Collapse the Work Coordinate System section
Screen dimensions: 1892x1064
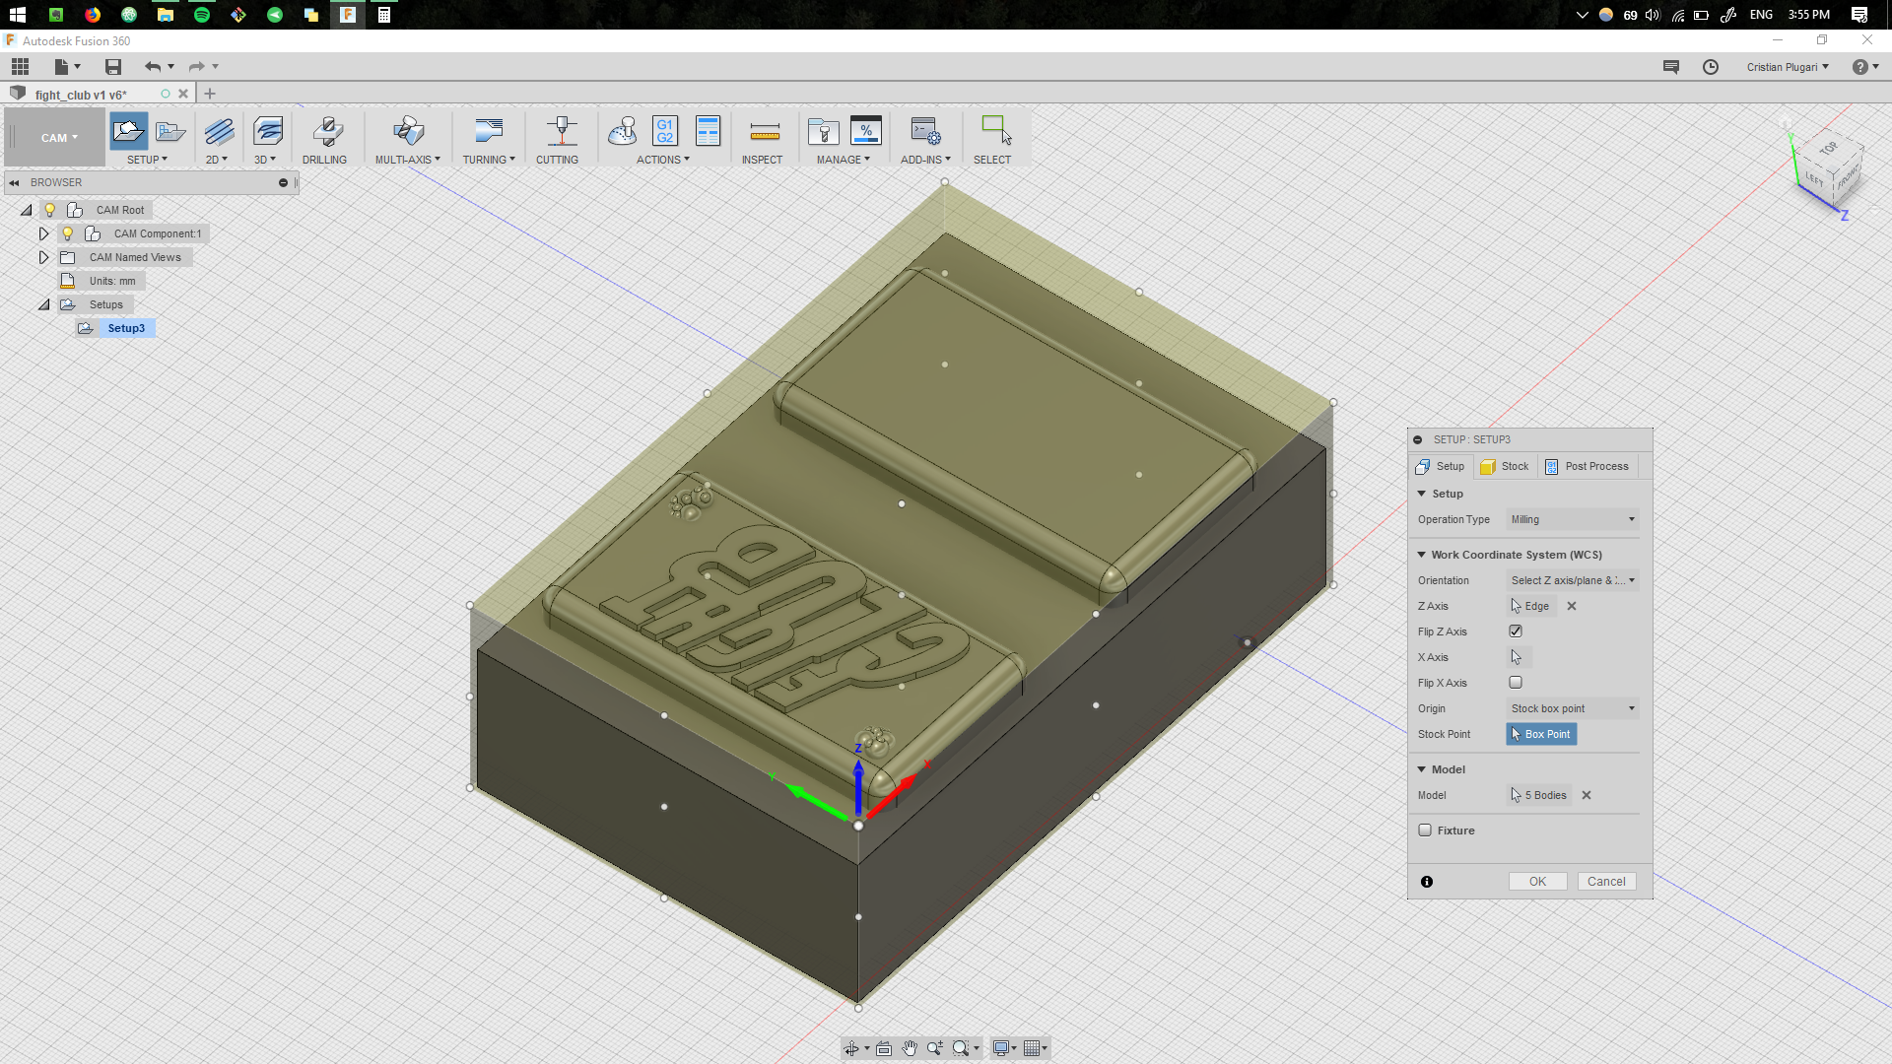pyautogui.click(x=1422, y=555)
